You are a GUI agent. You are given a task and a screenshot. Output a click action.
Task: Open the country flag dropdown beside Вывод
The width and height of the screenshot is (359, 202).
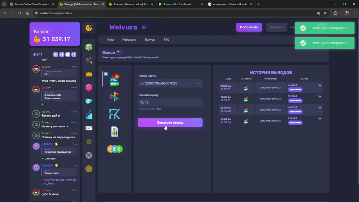(119, 52)
